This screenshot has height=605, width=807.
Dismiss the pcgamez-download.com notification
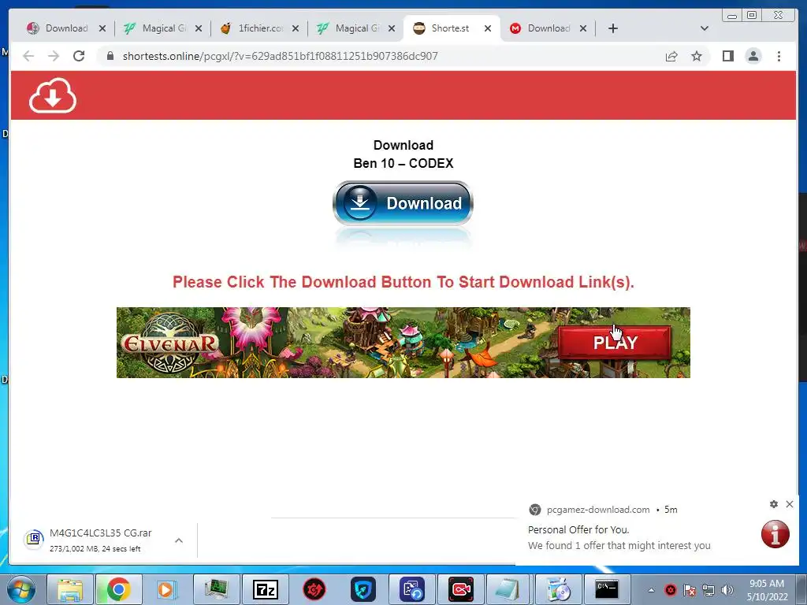click(790, 504)
